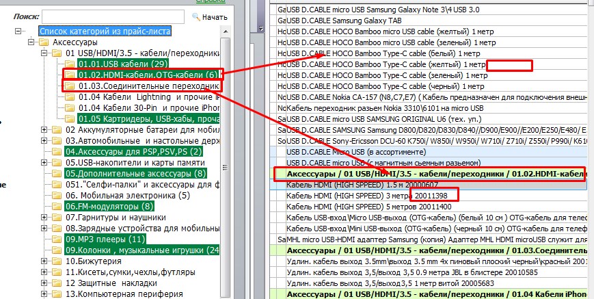This screenshot has width=594, height=299.
Task: Expand the 13.Компьютерная периферия node
Action: [x=44, y=294]
